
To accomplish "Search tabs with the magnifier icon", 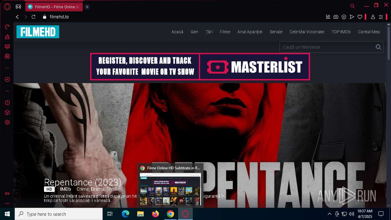I will pos(353,6).
